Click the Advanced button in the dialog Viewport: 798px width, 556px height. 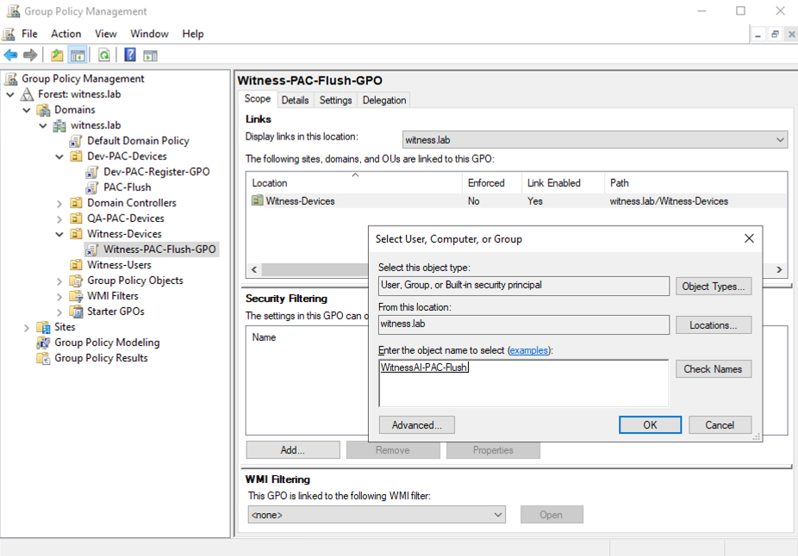click(x=417, y=425)
